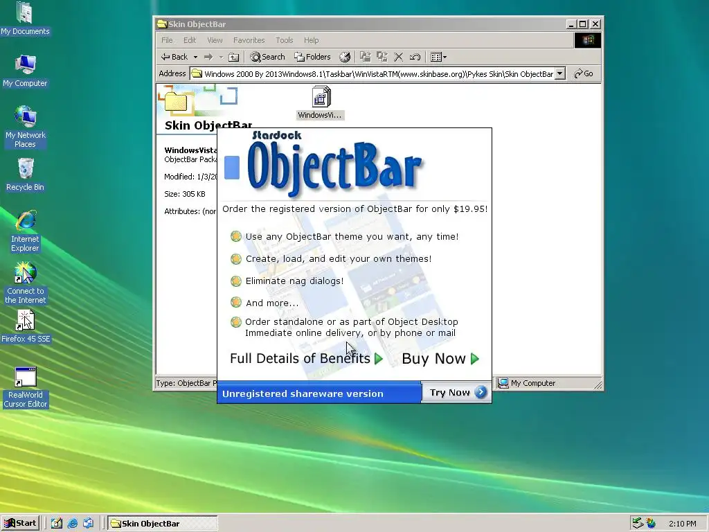The height and width of the screenshot is (532, 709).
Task: Click the first system tray icon
Action: [638, 524]
